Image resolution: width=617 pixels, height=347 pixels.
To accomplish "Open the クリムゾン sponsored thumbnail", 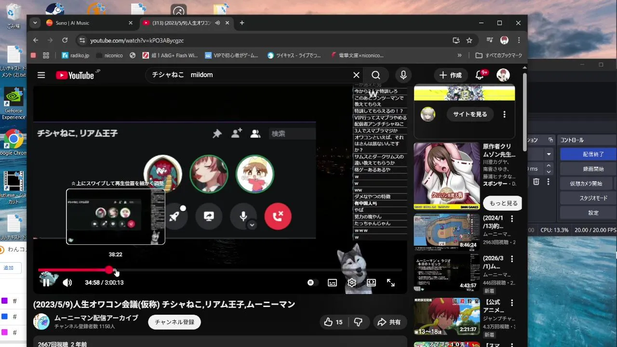I will (447, 176).
